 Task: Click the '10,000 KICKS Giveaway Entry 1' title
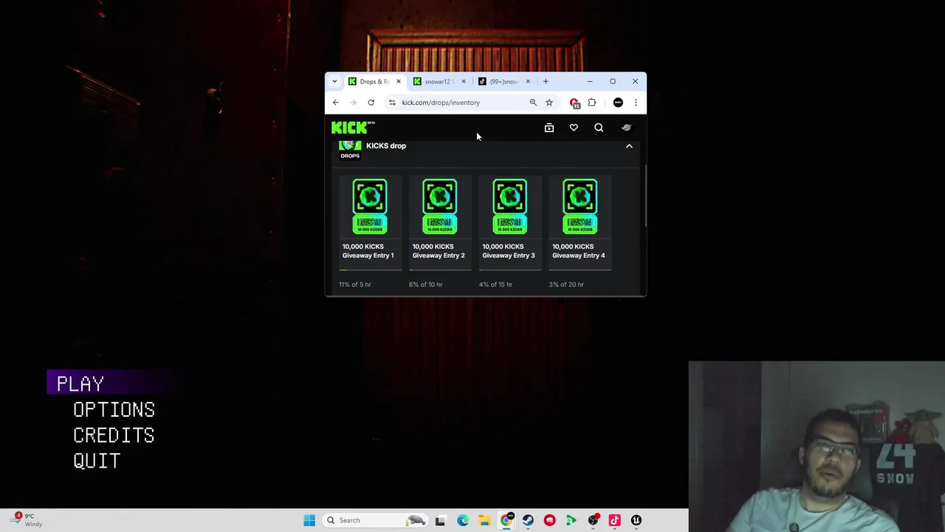coord(368,251)
